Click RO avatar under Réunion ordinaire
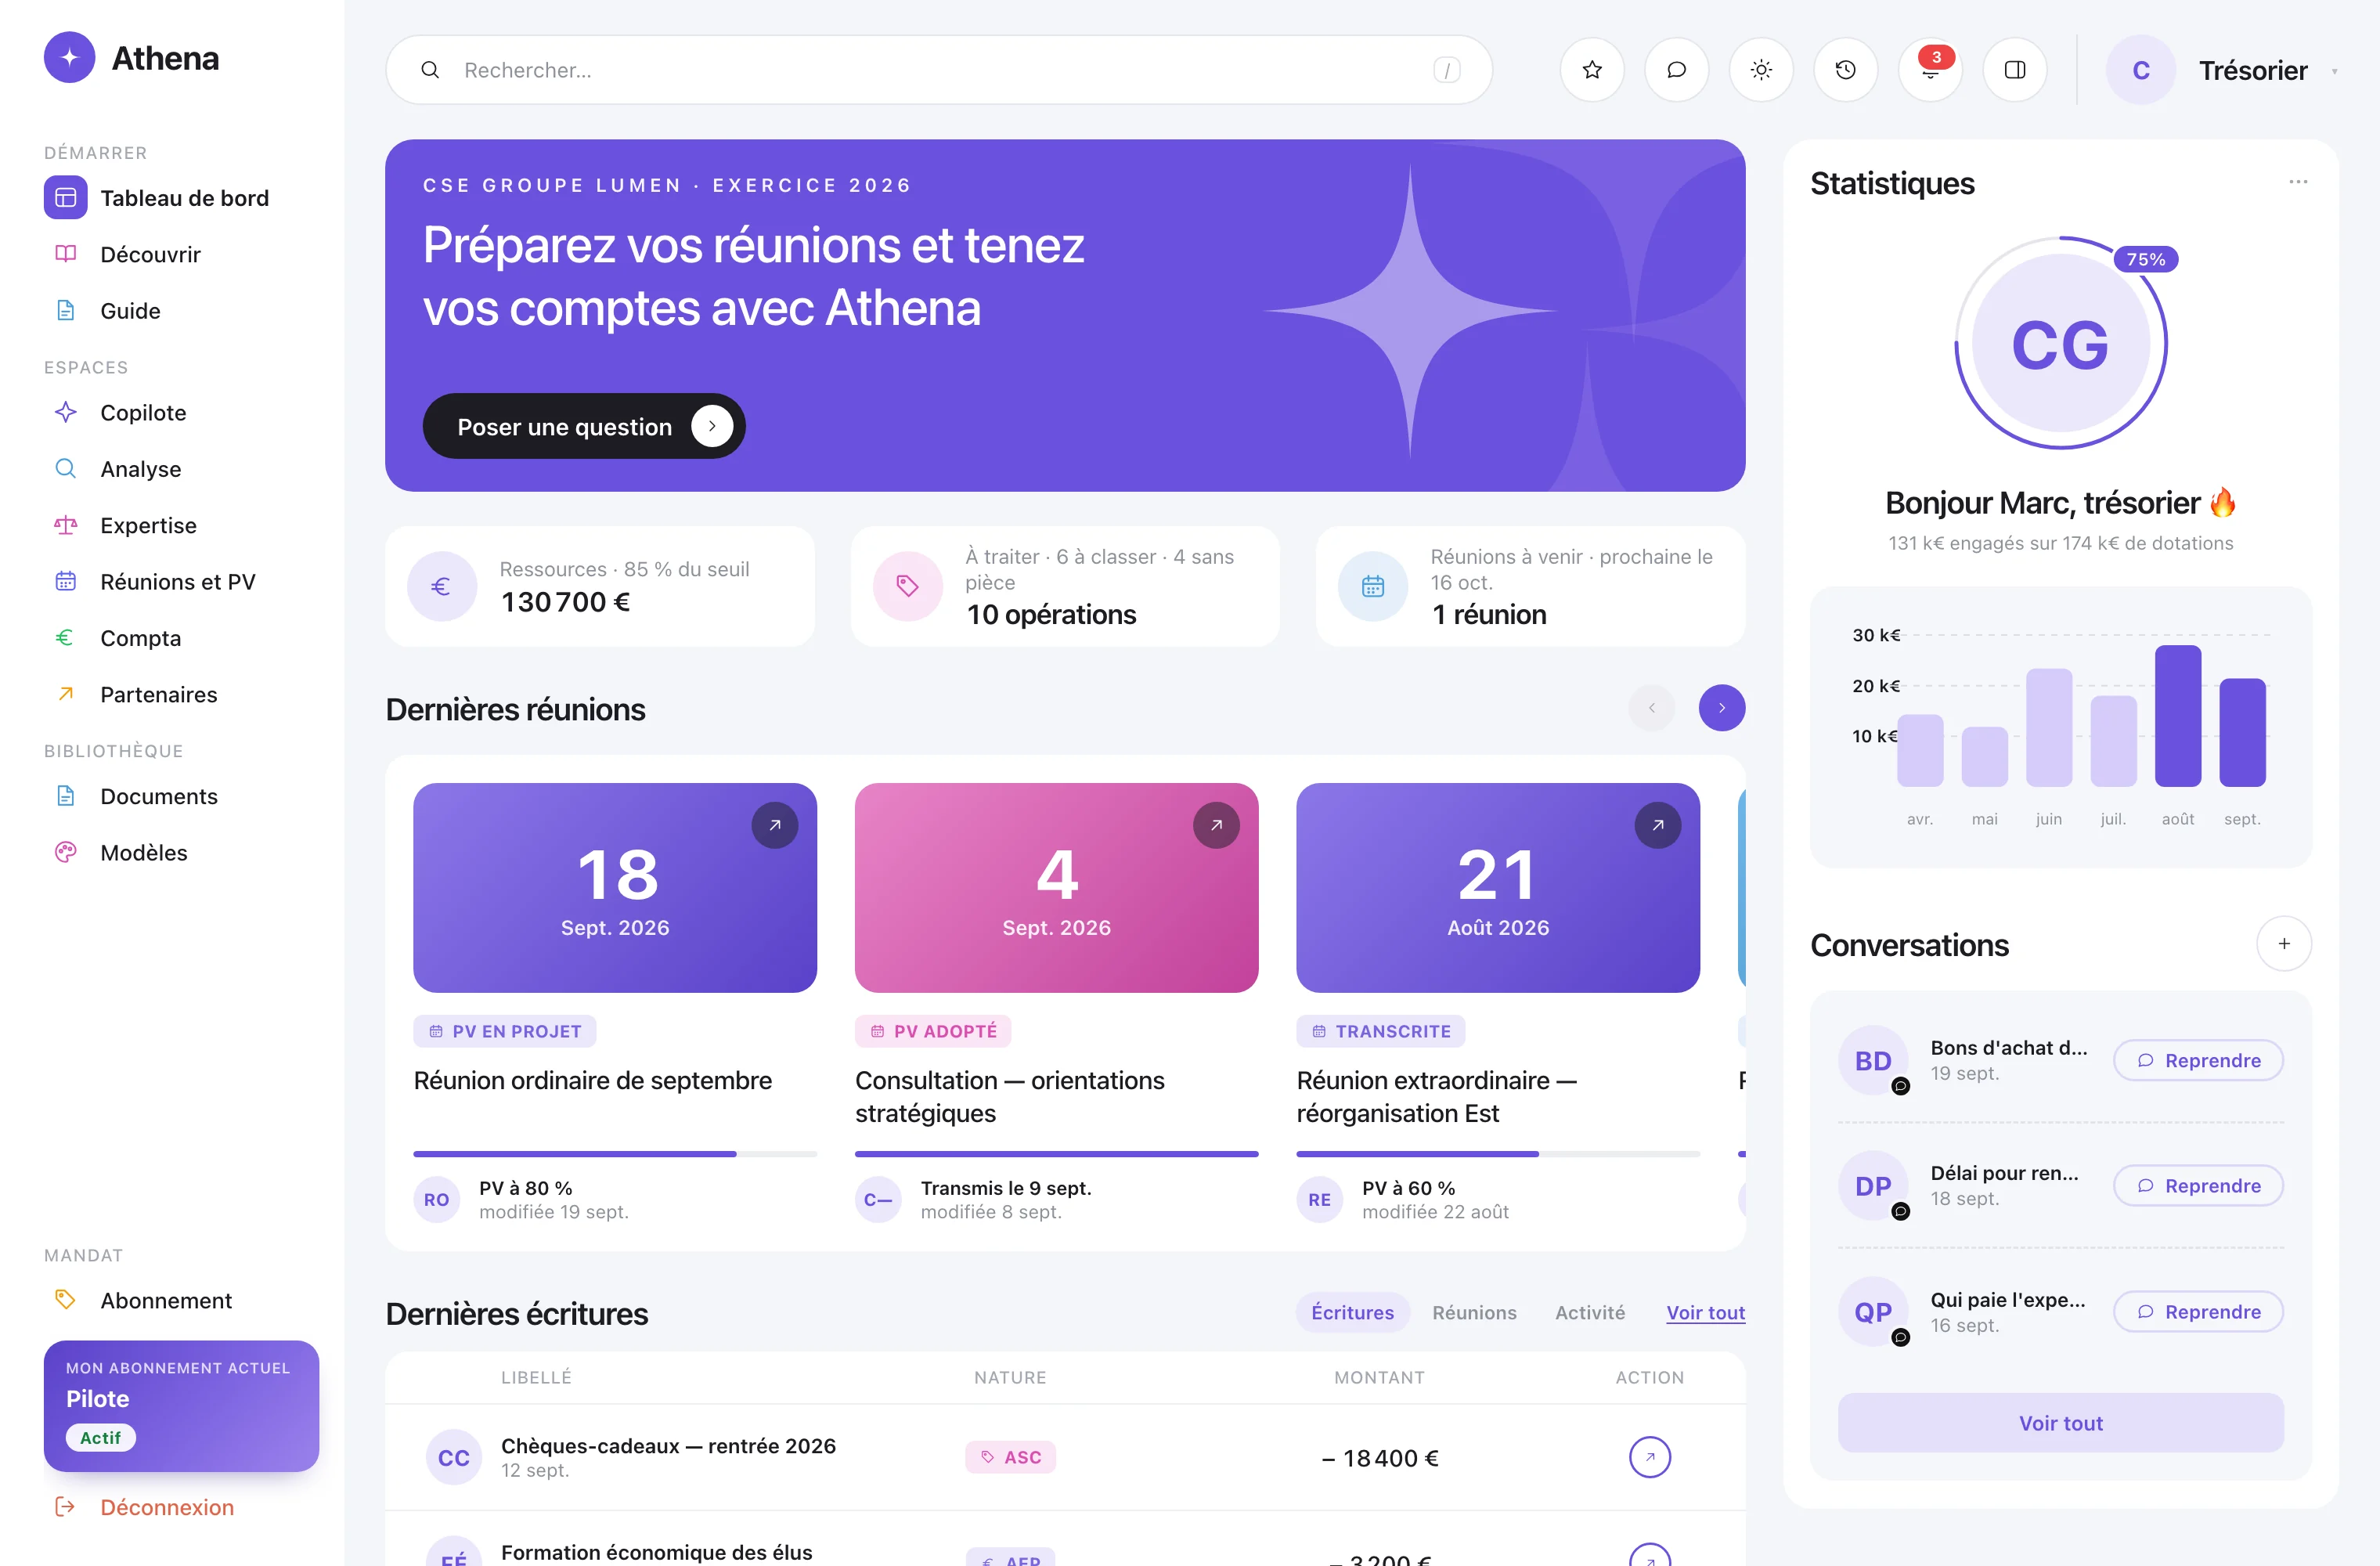 pos(437,1199)
